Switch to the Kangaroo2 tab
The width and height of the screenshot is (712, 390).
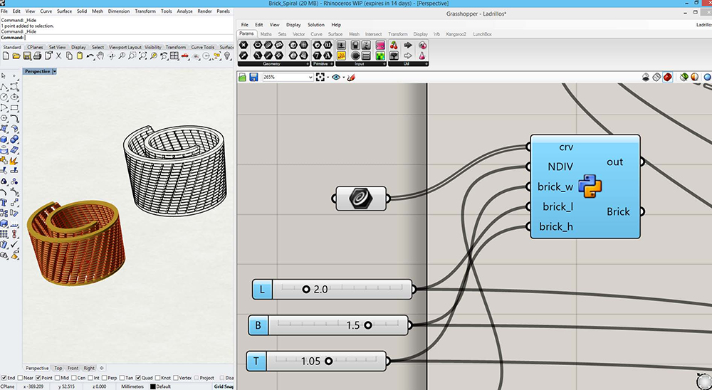pos(456,34)
